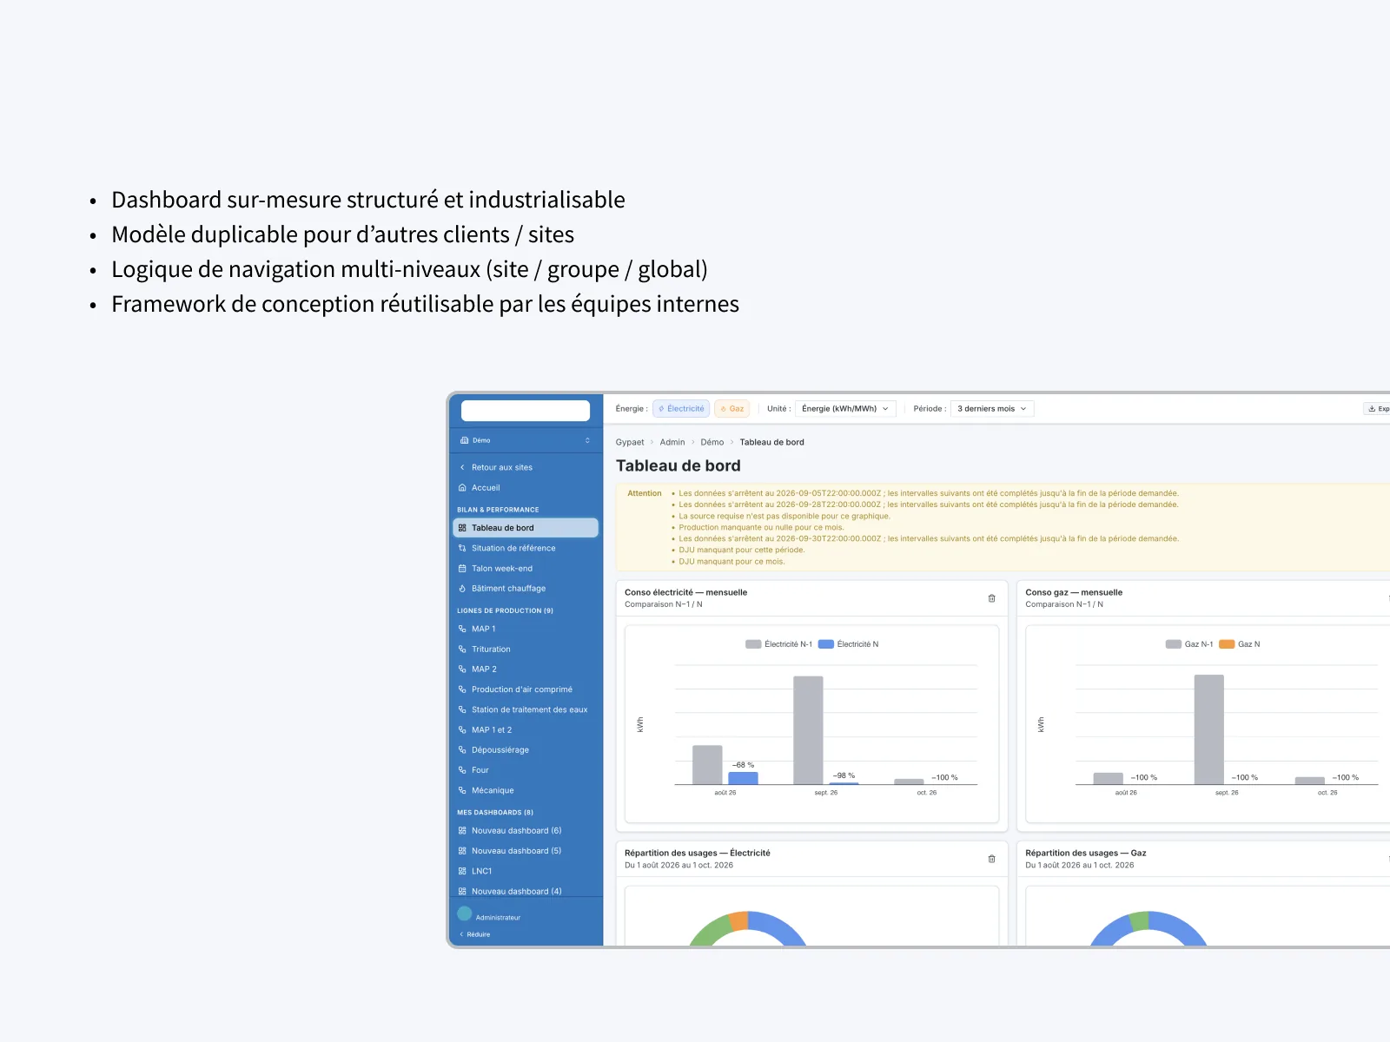Screen dimensions: 1390x1042
Task: Click the icon next to Trituration
Action: [462, 650]
